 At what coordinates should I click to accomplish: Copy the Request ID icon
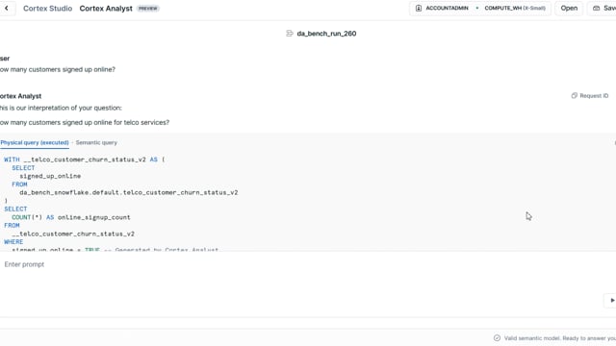point(574,96)
